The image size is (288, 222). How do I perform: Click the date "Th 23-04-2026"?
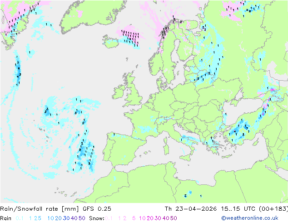click(x=191, y=209)
